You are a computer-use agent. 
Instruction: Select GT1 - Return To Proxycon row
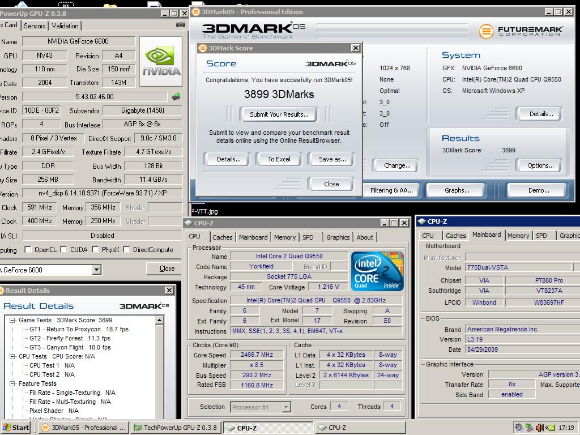(79, 329)
